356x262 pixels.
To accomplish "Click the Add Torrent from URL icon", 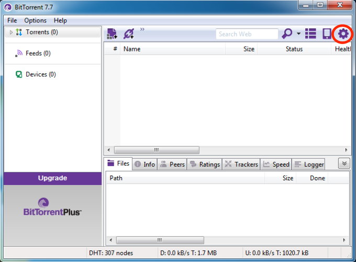I will point(128,34).
